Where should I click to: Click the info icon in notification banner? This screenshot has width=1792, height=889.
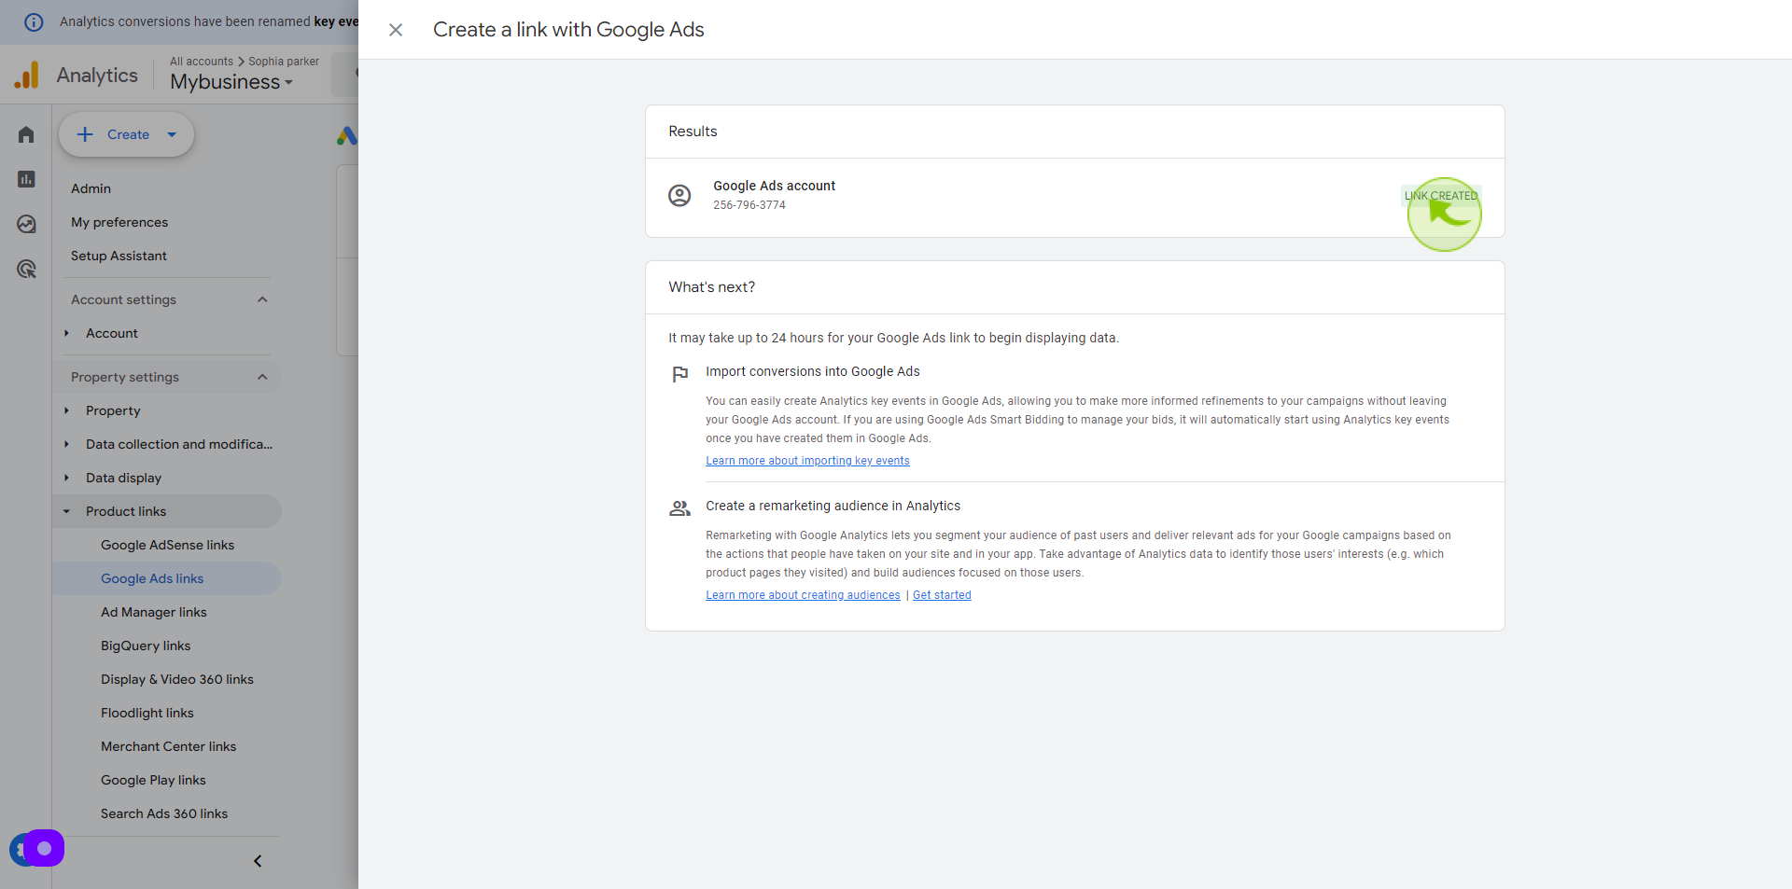tap(34, 21)
